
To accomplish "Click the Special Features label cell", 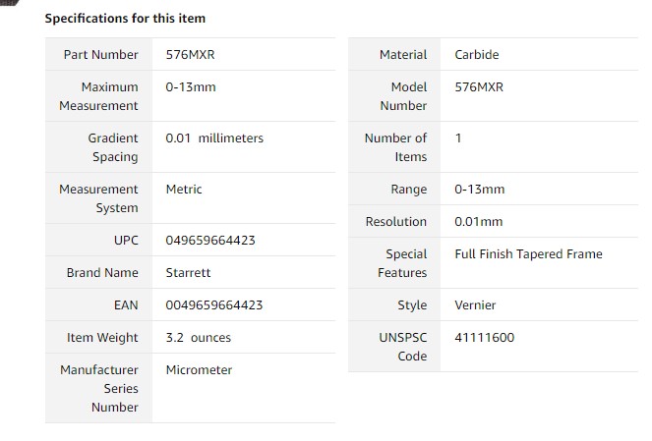I will point(394,263).
